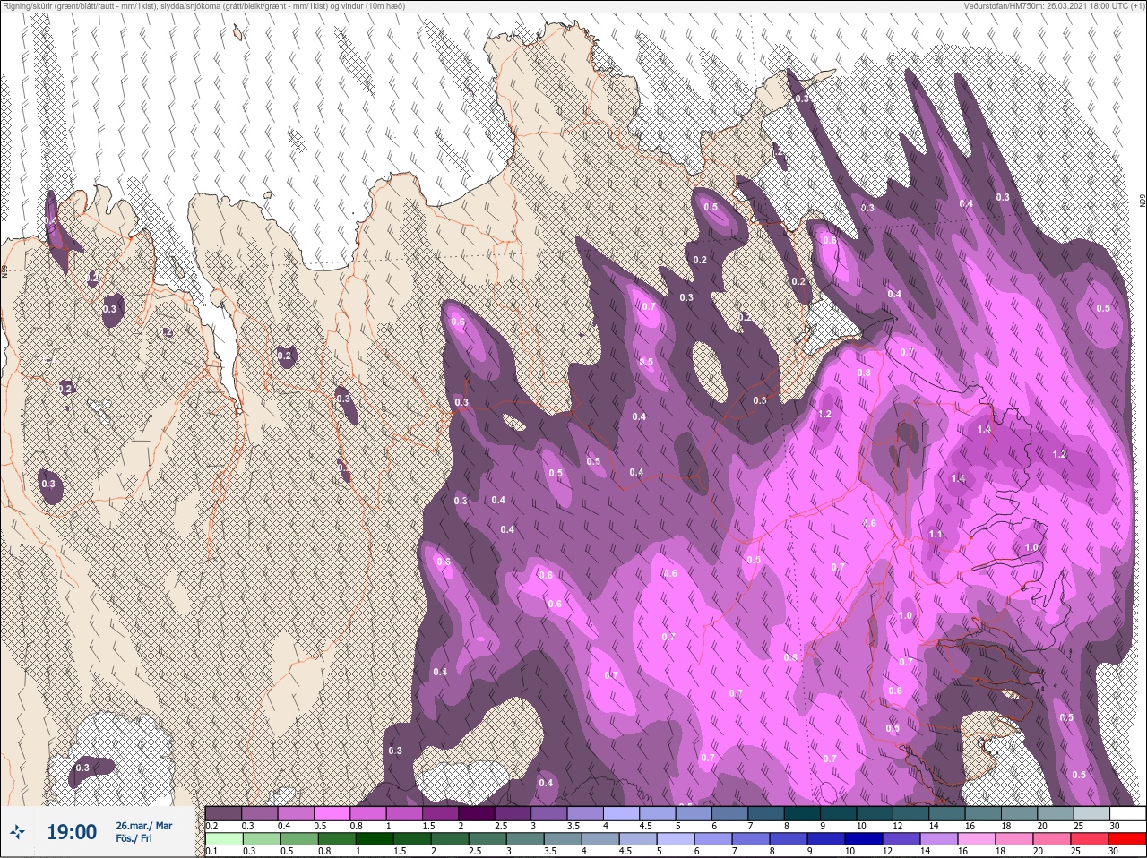The image size is (1147, 858).
Task: Click the pale green 0.1 rain legend swatch
Action: [x=223, y=839]
